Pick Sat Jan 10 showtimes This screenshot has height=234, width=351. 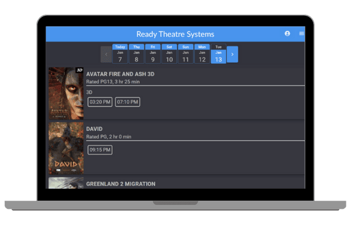(169, 54)
